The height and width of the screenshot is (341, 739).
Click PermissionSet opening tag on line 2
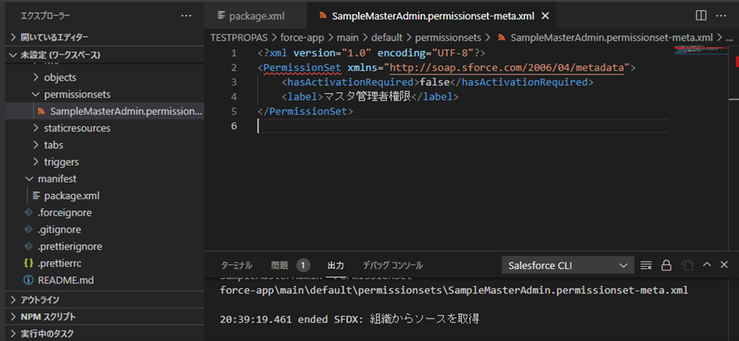(x=302, y=67)
